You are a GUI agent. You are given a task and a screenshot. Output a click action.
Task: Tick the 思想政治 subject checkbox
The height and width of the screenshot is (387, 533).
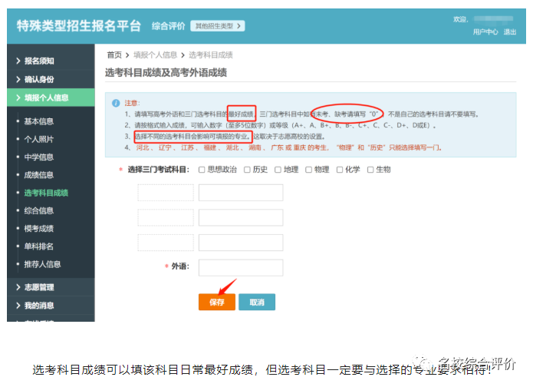(x=202, y=170)
